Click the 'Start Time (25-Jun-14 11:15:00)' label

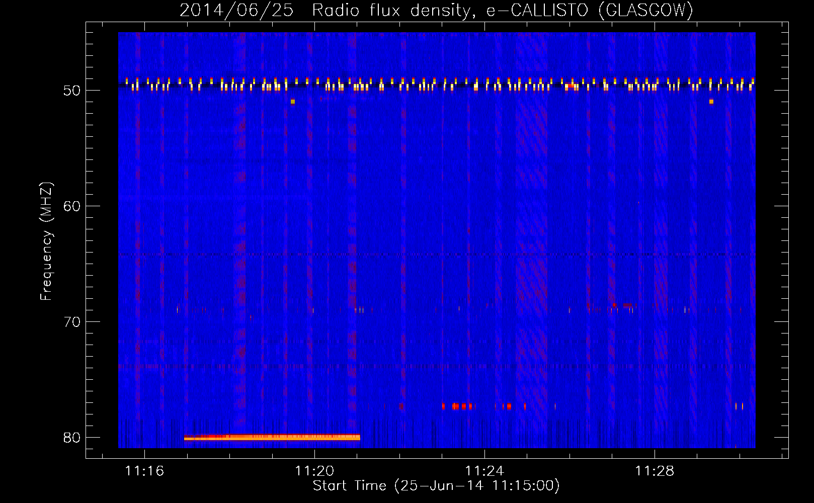[436, 486]
